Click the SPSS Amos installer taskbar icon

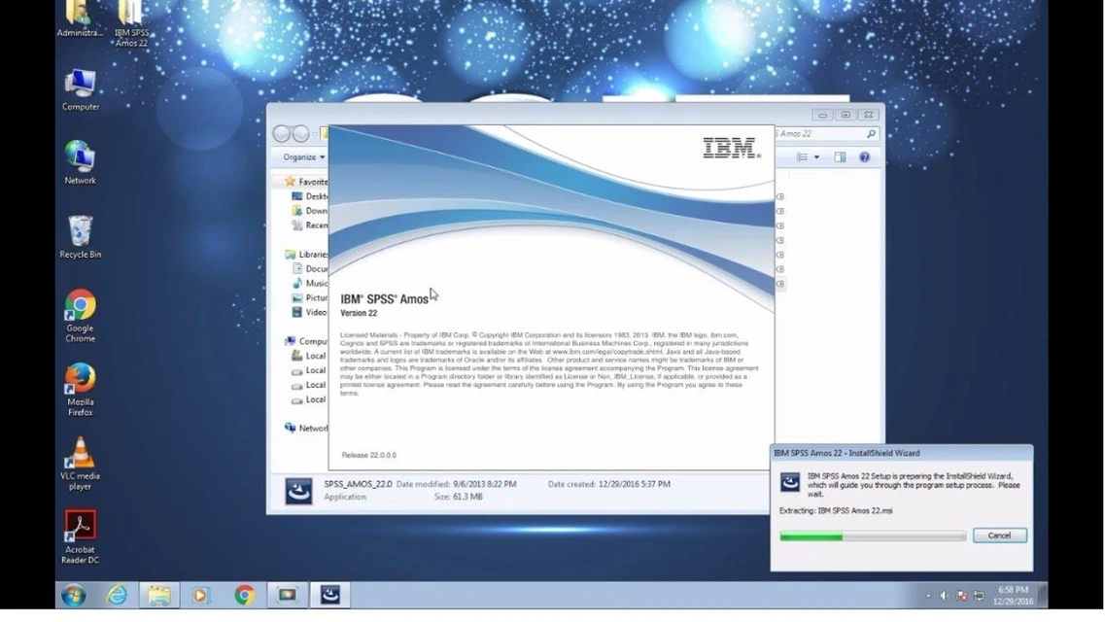click(329, 595)
